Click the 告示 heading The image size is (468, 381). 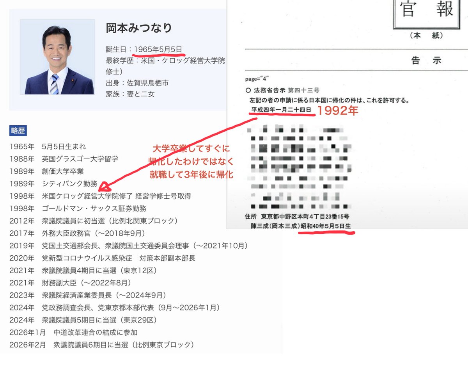[x=426, y=61]
